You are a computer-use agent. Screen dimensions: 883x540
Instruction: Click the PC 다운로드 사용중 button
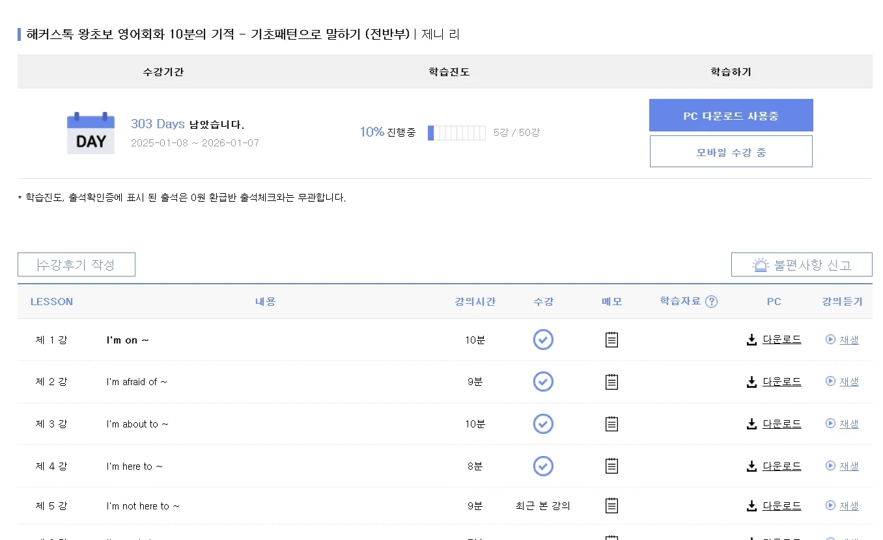point(731,115)
